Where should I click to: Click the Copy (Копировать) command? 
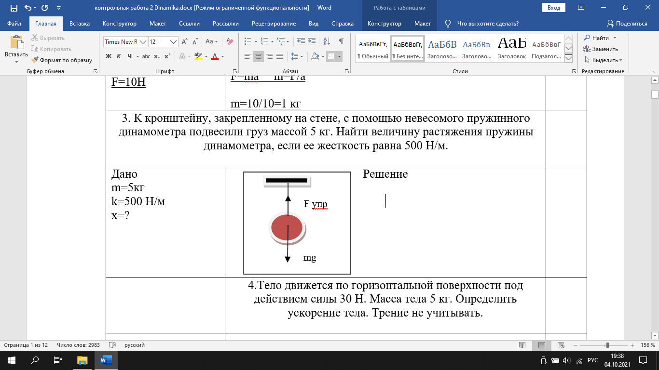pos(51,49)
